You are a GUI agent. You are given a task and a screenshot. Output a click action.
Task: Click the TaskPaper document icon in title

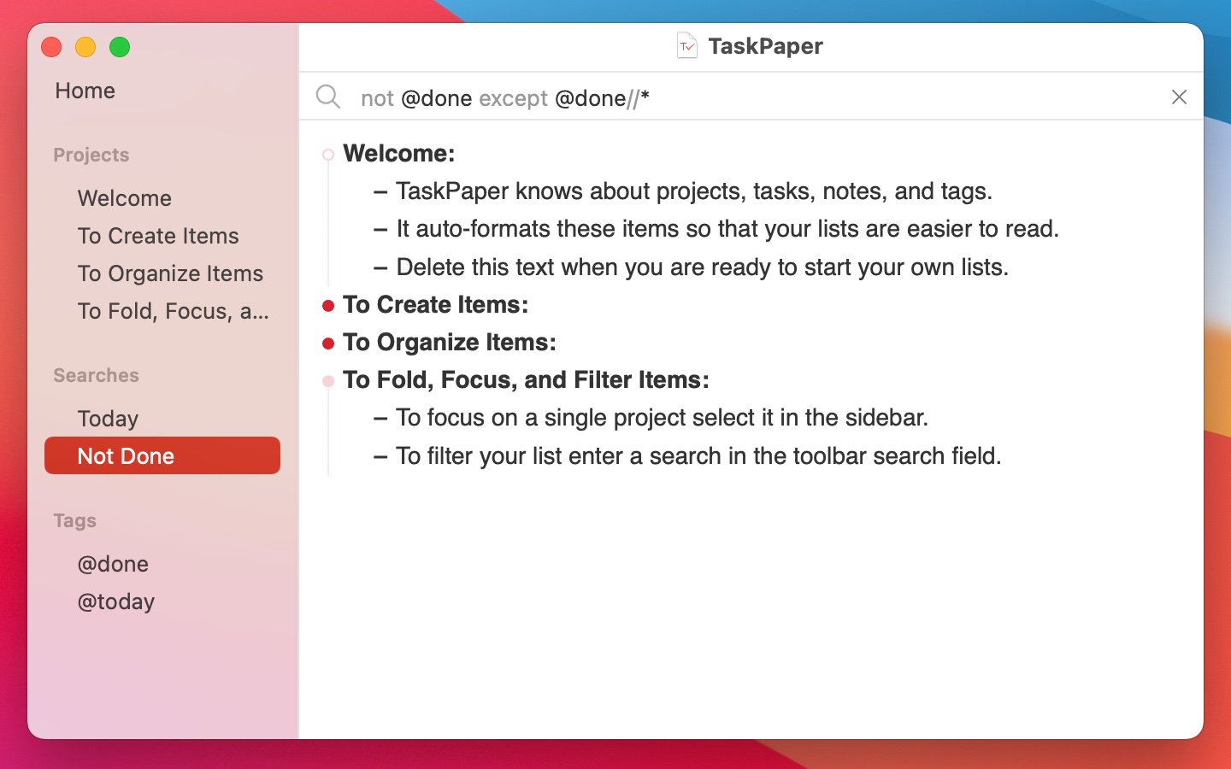(x=687, y=46)
